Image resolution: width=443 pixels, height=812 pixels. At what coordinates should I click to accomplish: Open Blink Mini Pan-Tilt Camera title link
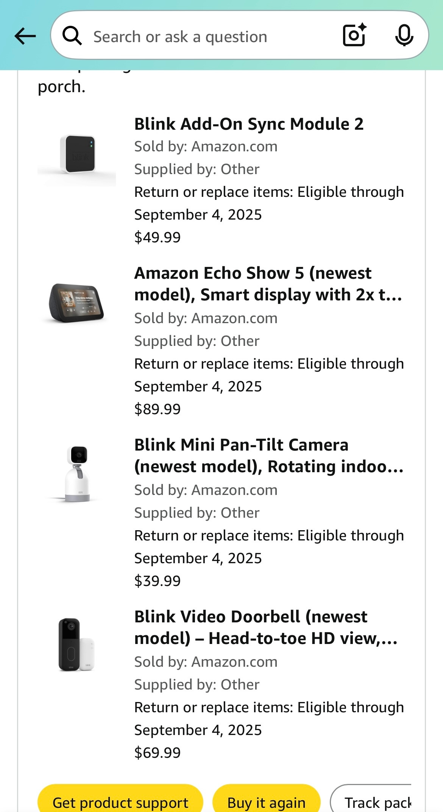point(269,455)
